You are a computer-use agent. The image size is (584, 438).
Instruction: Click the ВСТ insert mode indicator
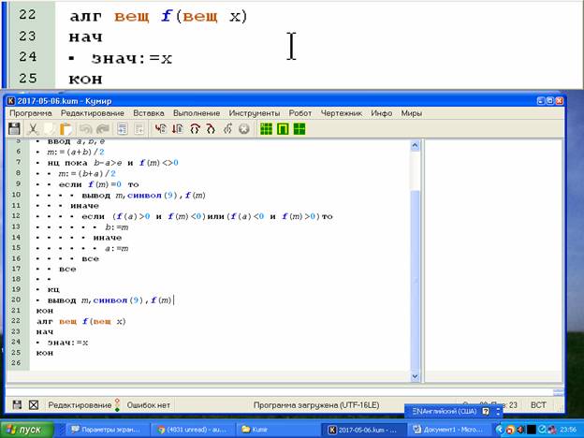tap(538, 405)
